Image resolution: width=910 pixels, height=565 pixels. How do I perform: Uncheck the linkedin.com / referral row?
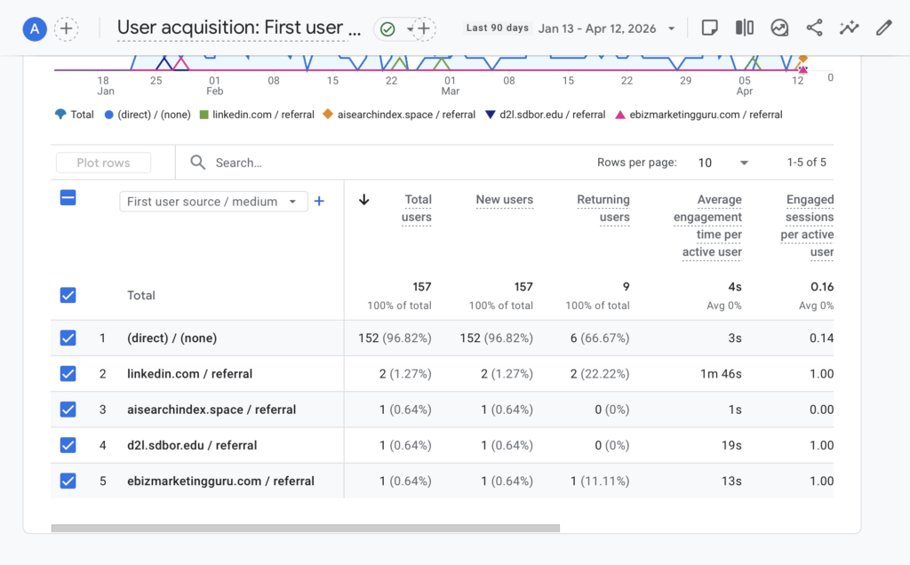pos(68,374)
